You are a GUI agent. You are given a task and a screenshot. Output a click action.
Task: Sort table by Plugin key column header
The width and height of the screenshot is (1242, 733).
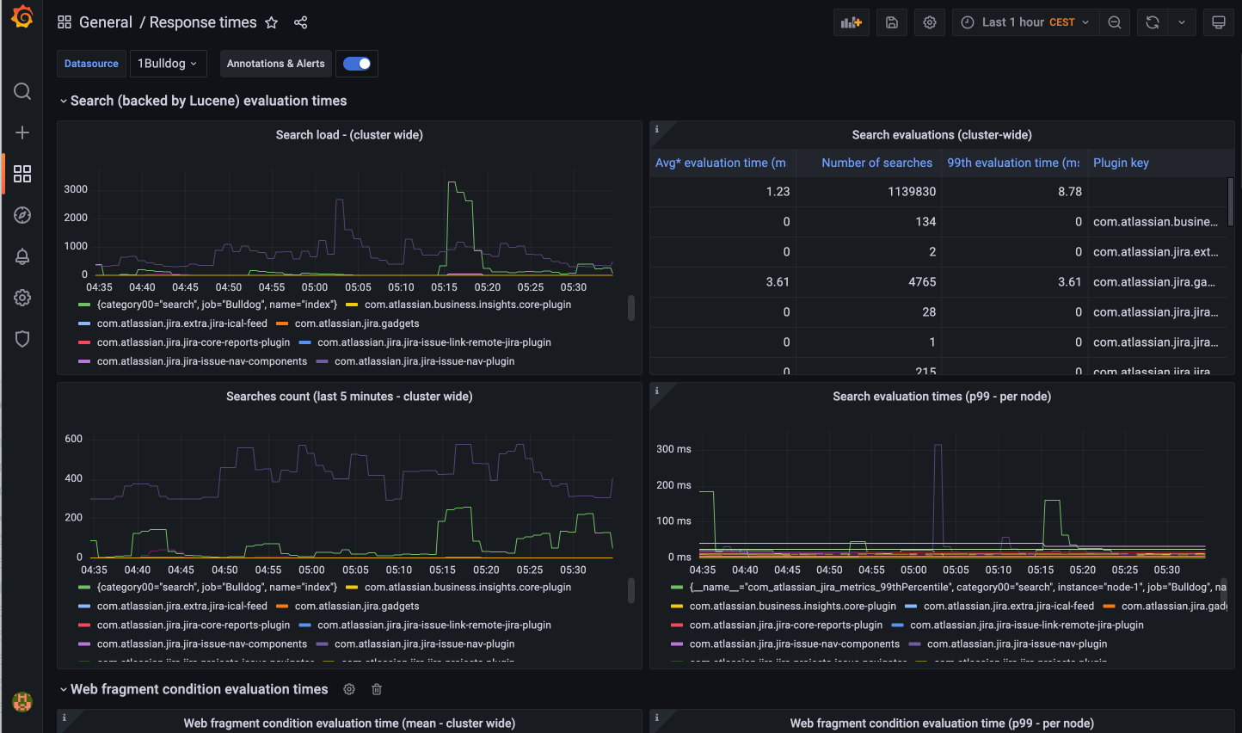[1121, 163]
